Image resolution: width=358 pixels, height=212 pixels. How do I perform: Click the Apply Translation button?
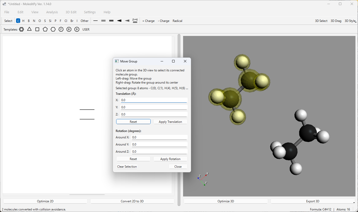pyautogui.click(x=170, y=122)
